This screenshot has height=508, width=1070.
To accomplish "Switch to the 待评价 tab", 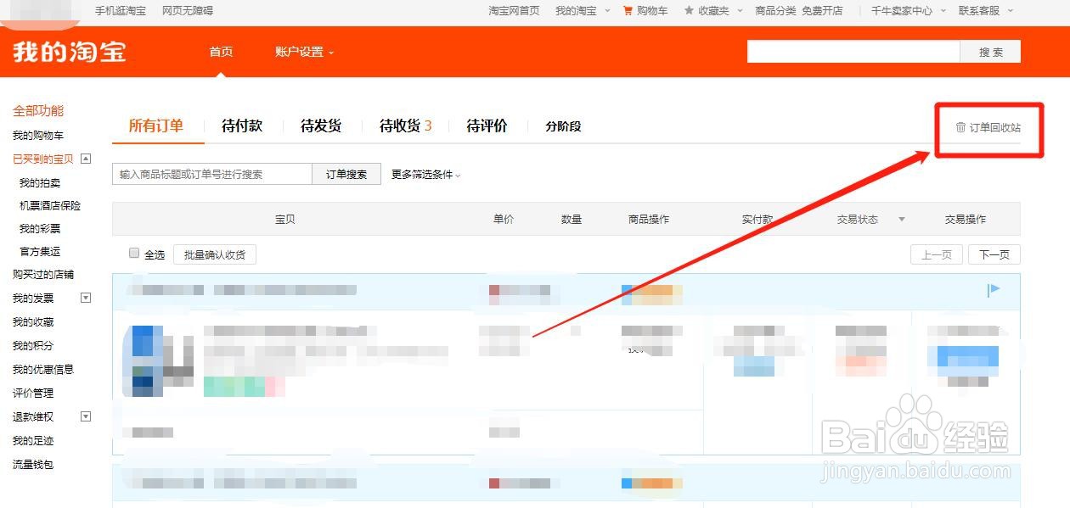I will point(487,126).
